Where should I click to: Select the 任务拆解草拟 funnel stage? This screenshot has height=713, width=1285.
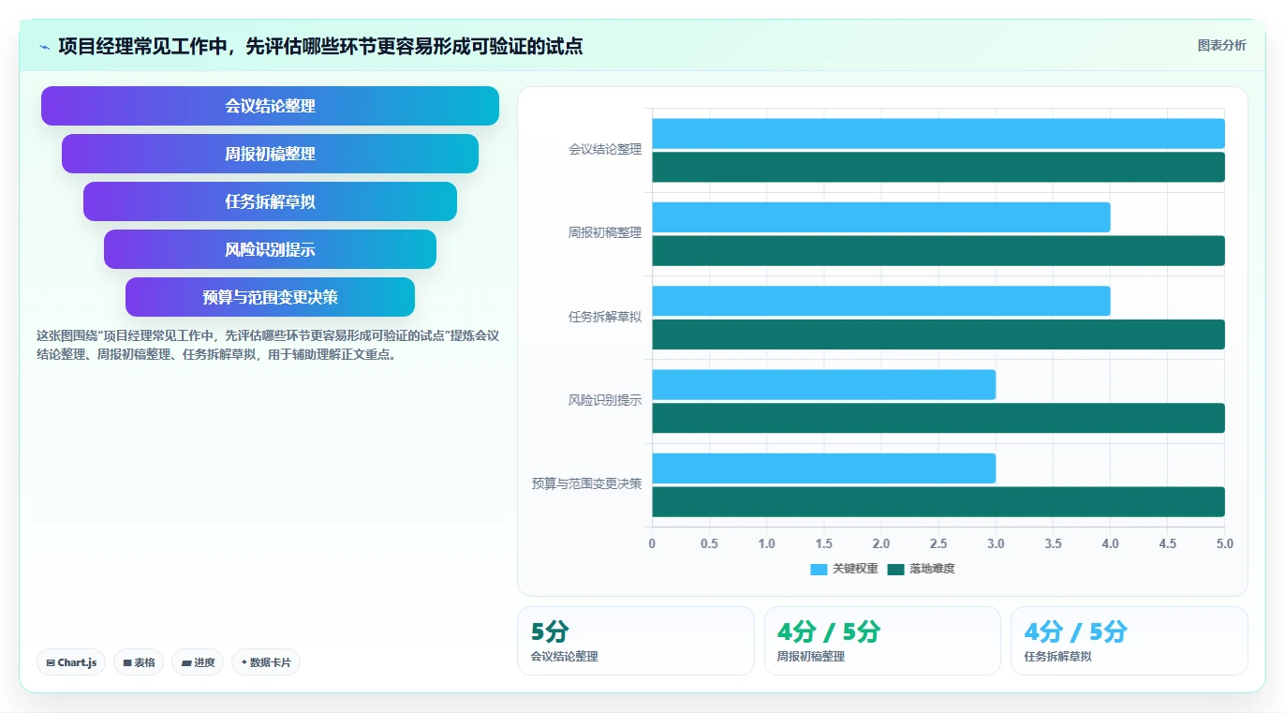pyautogui.click(x=270, y=201)
